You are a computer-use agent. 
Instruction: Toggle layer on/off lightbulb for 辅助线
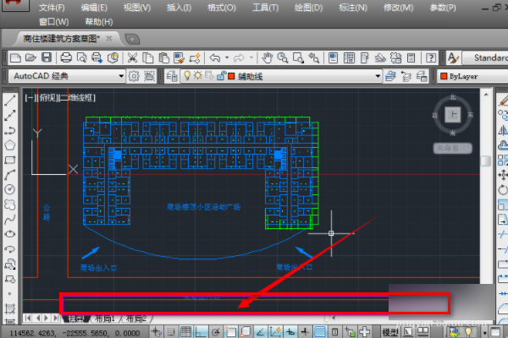(187, 76)
